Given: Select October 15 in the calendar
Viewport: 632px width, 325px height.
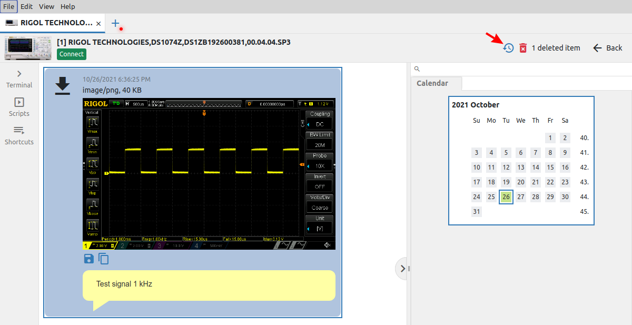Looking at the screenshot, I should (x=550, y=168).
